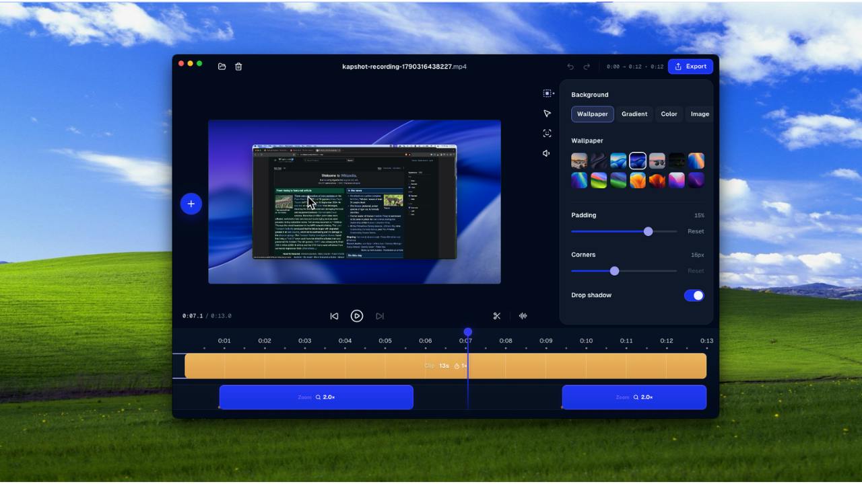
Task: Skip to the end of the recording
Action: [380, 316]
